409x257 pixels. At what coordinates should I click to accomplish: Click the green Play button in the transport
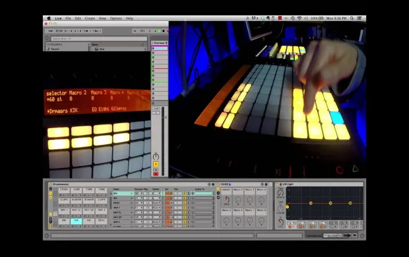pyautogui.click(x=159, y=31)
